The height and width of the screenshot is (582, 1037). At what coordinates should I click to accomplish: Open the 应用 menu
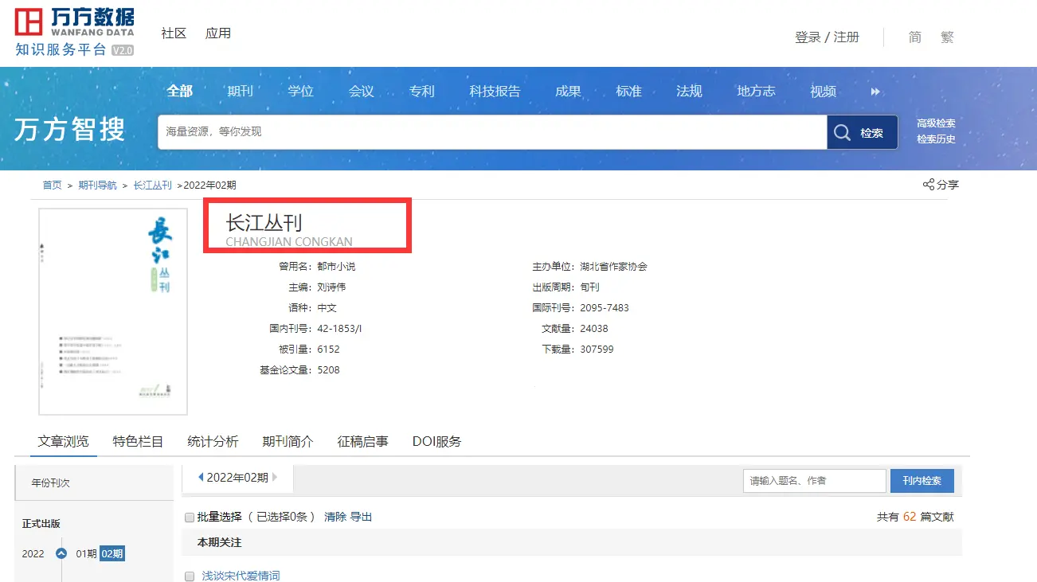218,33
